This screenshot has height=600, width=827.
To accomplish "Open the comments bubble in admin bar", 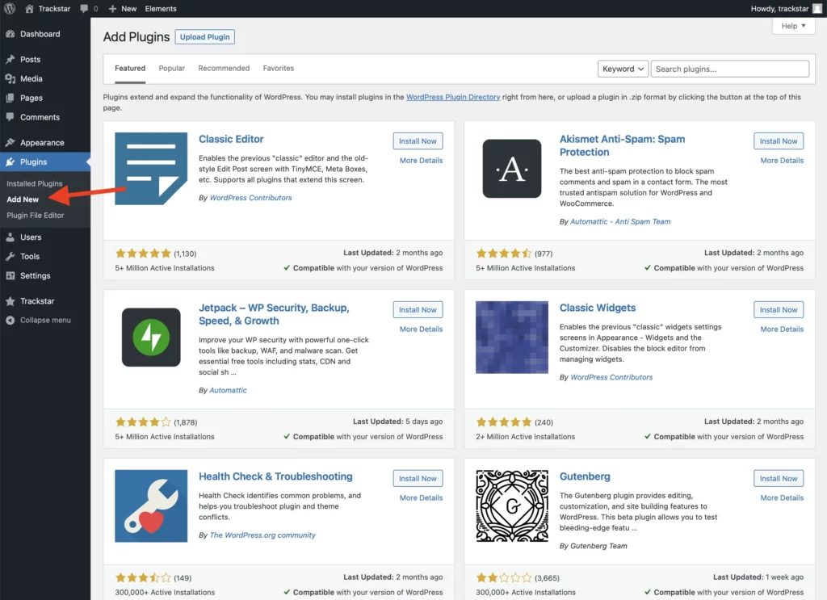I will coord(84,8).
